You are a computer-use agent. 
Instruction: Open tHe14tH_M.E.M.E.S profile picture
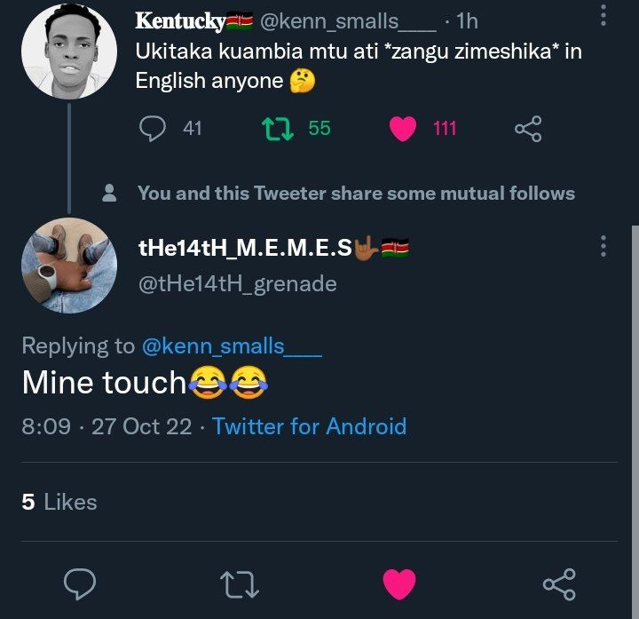coord(69,266)
